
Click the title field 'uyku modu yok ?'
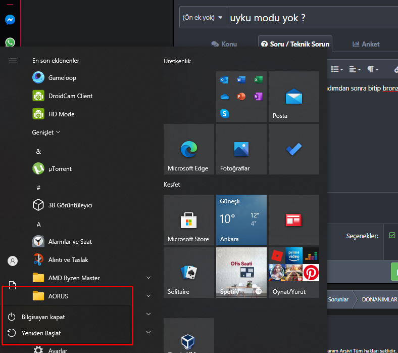[313, 18]
